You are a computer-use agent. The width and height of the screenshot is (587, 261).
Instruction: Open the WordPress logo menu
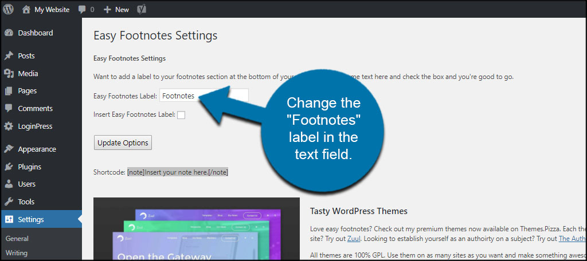(8, 9)
